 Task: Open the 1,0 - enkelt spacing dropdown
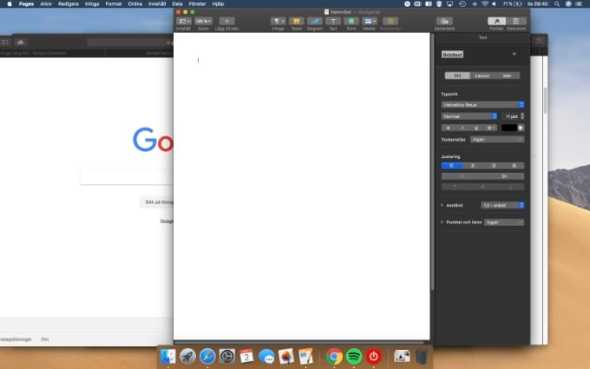coord(502,205)
